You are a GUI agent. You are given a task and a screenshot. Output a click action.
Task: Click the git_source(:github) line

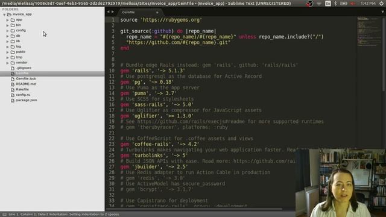[x=168, y=31]
